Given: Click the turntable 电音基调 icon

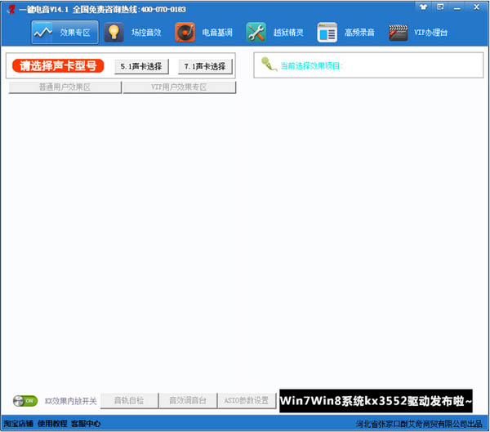Looking at the screenshot, I should [185, 32].
